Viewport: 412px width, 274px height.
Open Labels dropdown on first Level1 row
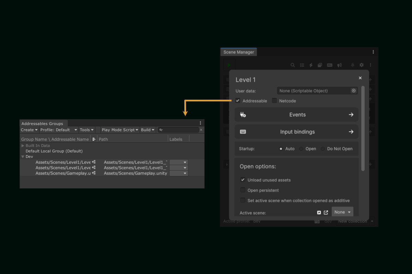[x=179, y=162]
